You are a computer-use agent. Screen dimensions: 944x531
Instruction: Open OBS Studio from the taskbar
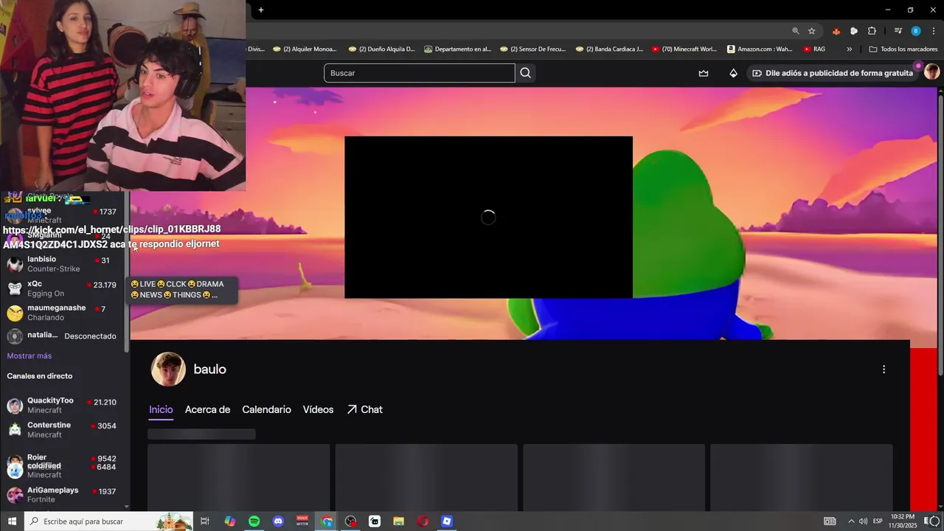click(351, 521)
